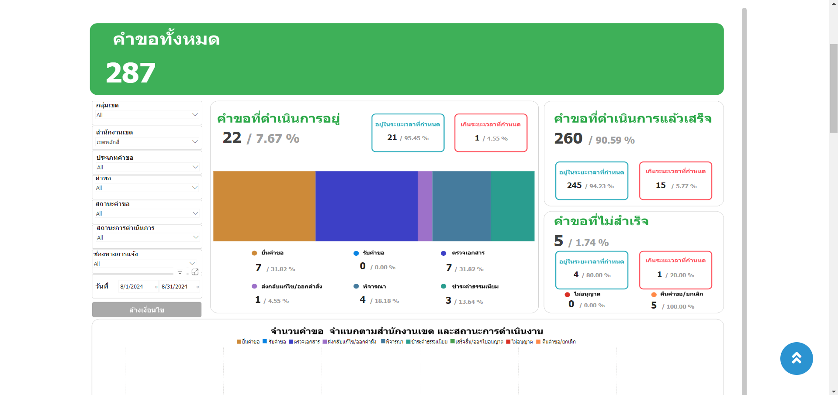
Task: Click the ล้างเงื่อนไข clear filters button
Action: coord(147,310)
